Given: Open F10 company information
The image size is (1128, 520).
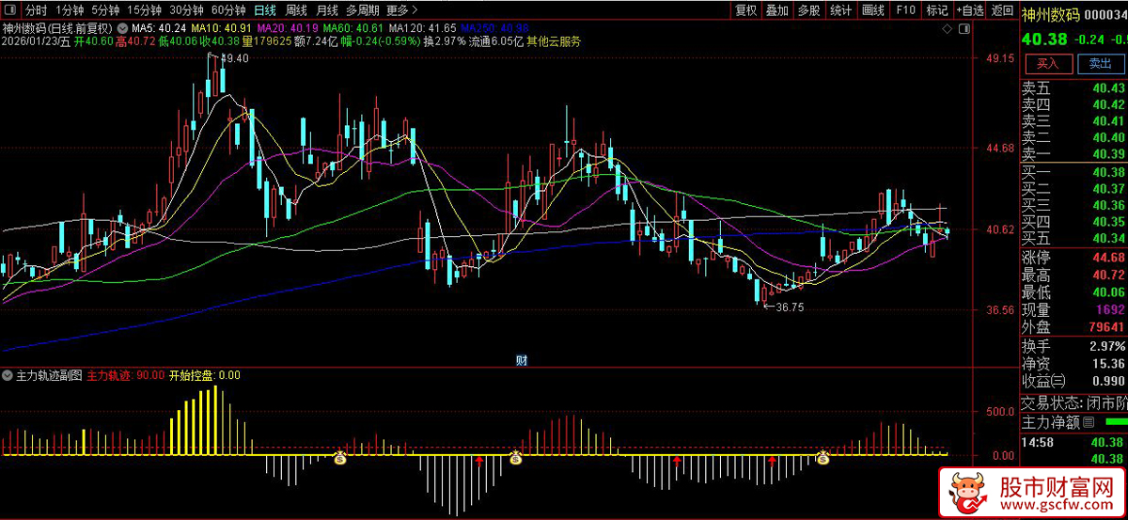Looking at the screenshot, I should click(x=905, y=10).
